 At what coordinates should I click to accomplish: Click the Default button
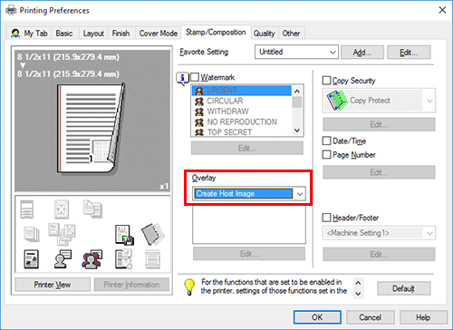click(x=404, y=288)
